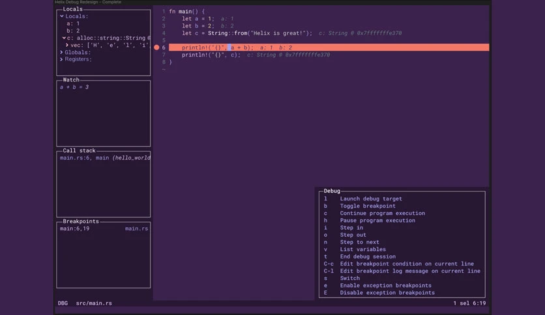This screenshot has width=545, height=315.
Task: Select the 'b: 2' local variable
Action: pyautogui.click(x=73, y=31)
